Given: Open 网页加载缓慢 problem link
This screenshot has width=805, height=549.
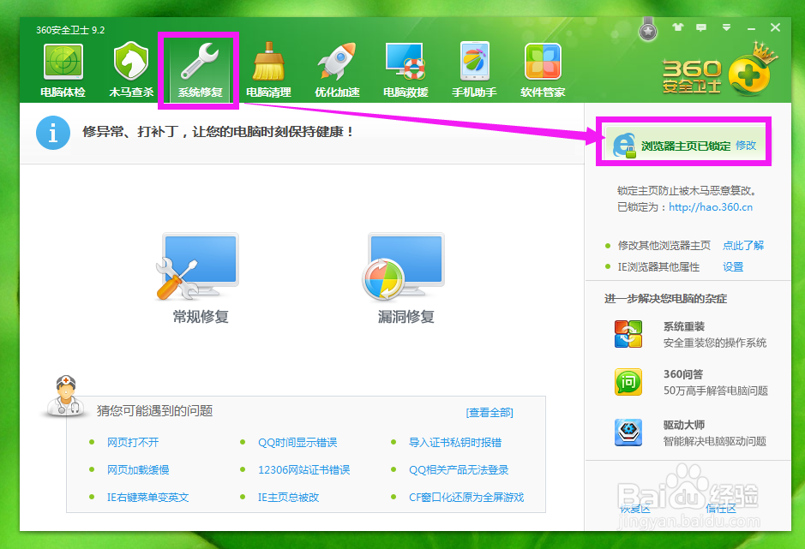Looking at the screenshot, I should pos(138,469).
